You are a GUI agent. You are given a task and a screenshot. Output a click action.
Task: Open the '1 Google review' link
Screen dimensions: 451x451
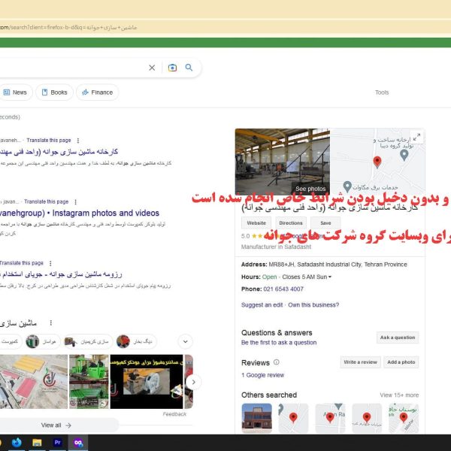tap(262, 375)
